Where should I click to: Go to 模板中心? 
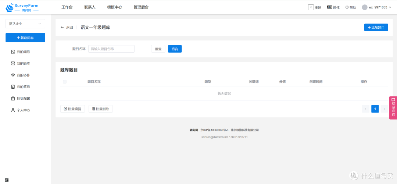coord(114,7)
